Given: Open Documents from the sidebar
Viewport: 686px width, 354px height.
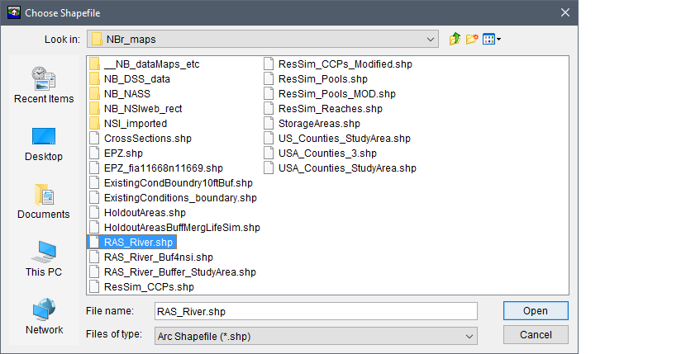Looking at the screenshot, I should pos(44,201).
